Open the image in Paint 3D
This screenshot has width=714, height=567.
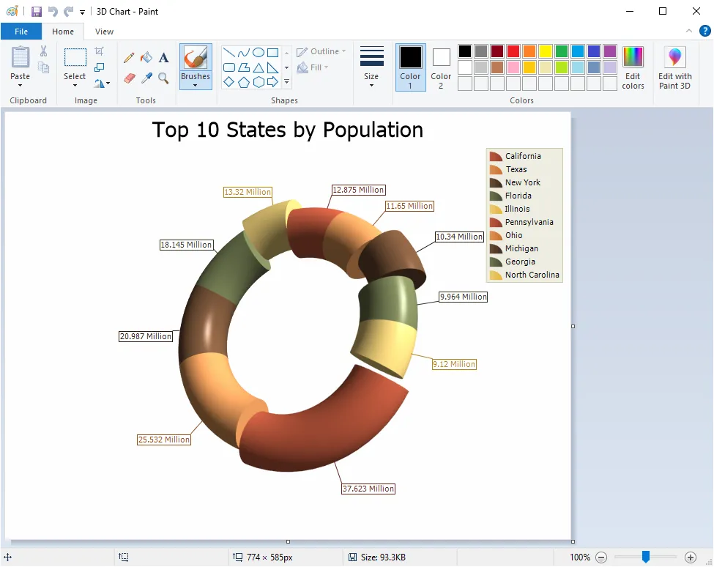pyautogui.click(x=674, y=67)
